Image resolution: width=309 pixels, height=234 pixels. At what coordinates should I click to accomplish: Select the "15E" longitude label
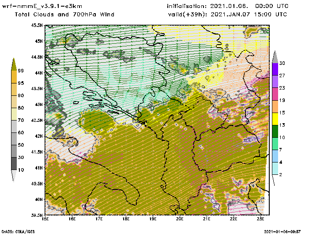45,219
